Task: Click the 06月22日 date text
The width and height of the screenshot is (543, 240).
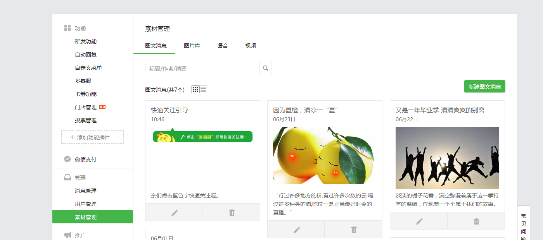Action: click(407, 119)
